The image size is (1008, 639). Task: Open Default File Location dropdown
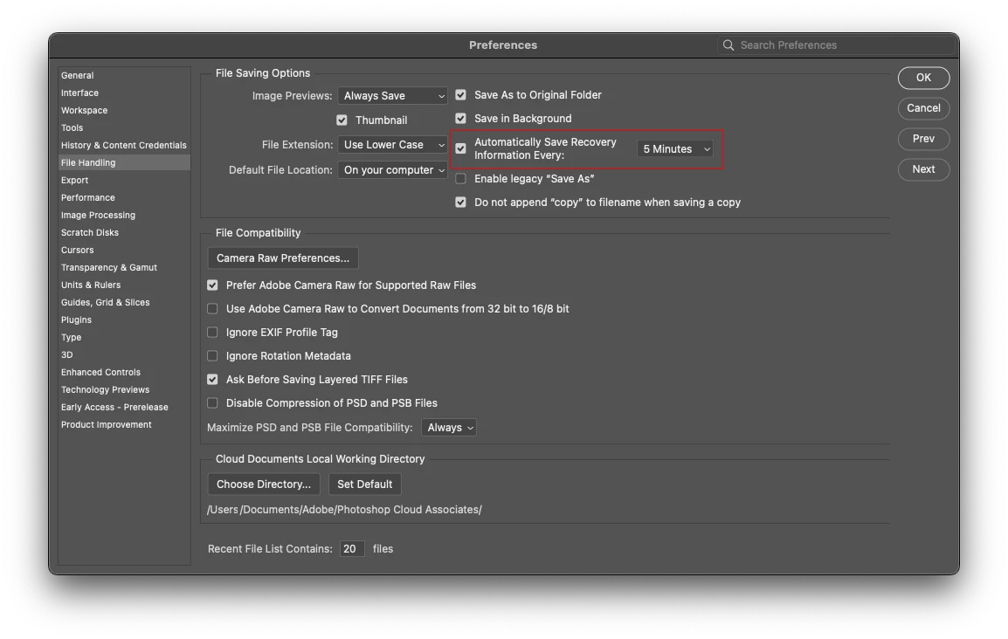pyautogui.click(x=393, y=170)
